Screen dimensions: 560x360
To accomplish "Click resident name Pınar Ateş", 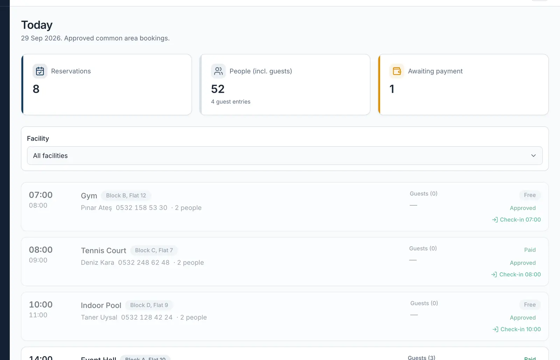I will coord(97,208).
